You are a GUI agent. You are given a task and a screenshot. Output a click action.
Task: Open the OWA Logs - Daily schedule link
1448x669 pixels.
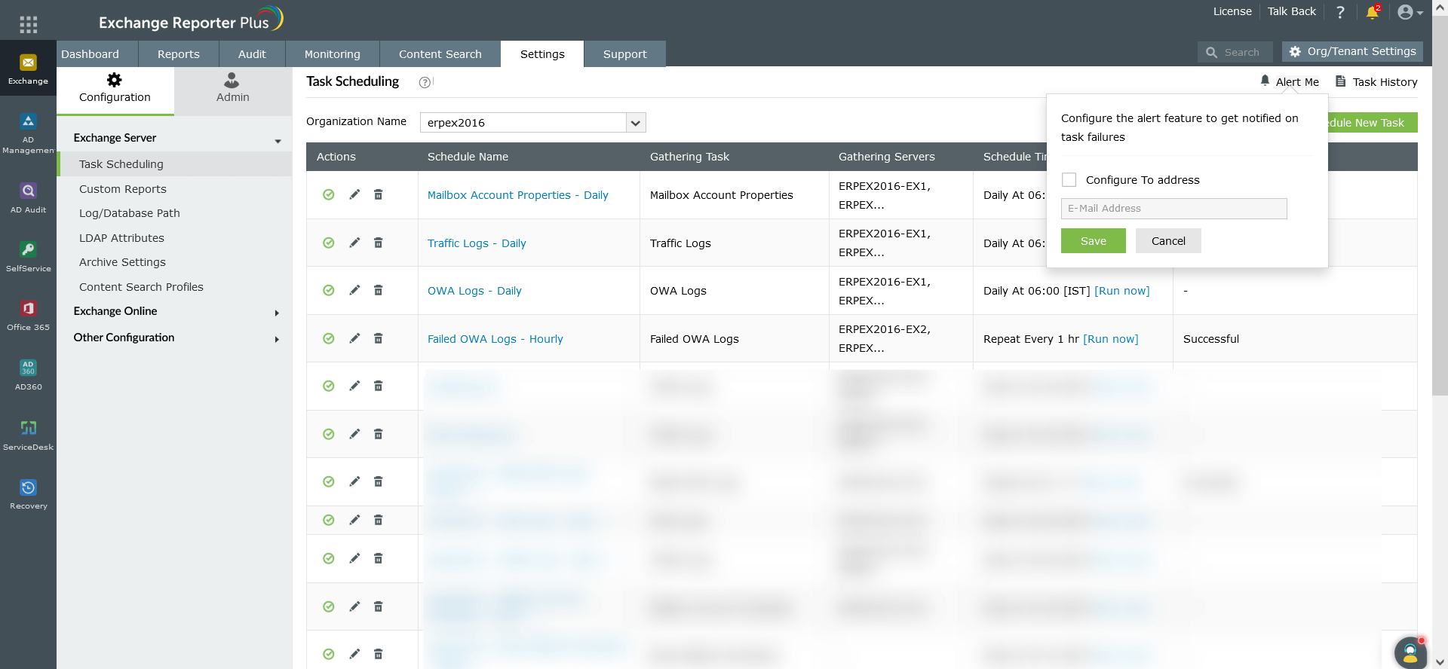(x=474, y=291)
